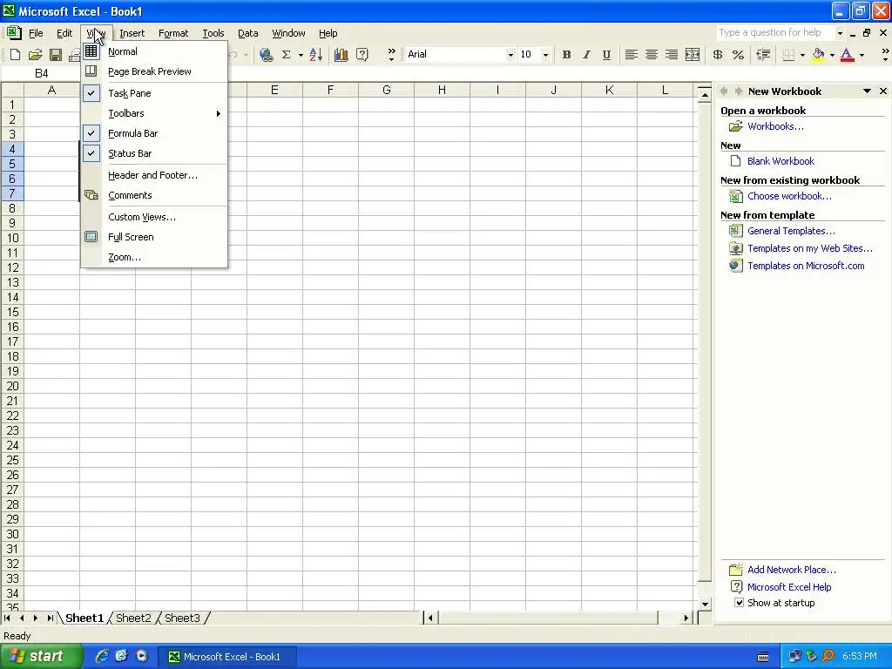The height and width of the screenshot is (669, 892).
Task: Open the Workbooks... link
Action: click(775, 126)
